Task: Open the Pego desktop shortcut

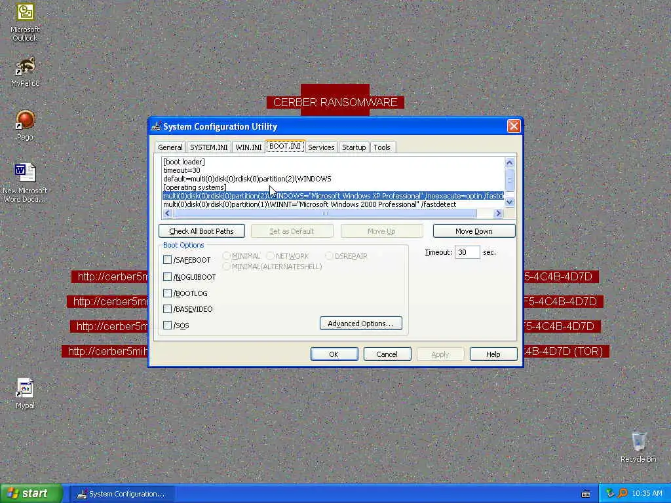Action: 25,125
